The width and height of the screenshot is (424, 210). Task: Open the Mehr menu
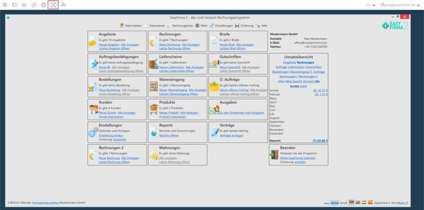point(202,26)
